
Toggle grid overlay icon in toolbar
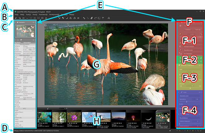(42, 18)
